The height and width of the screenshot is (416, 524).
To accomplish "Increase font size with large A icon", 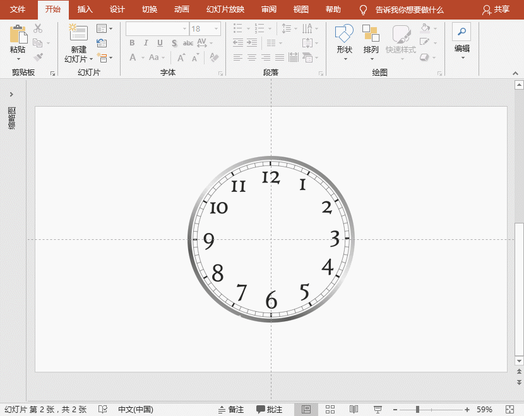I will click(181, 57).
